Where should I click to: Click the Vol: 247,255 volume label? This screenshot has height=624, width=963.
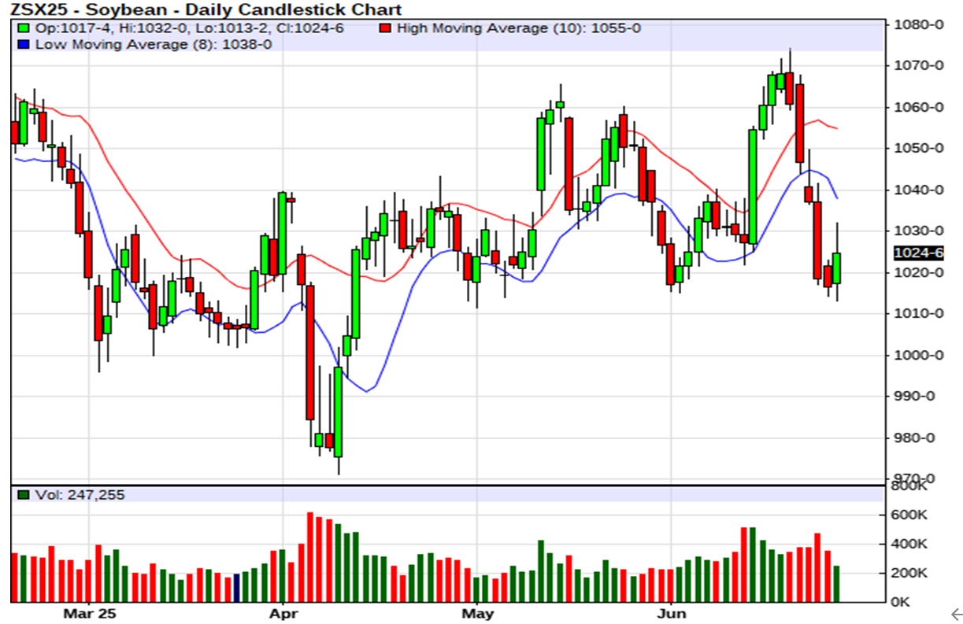coord(78,495)
